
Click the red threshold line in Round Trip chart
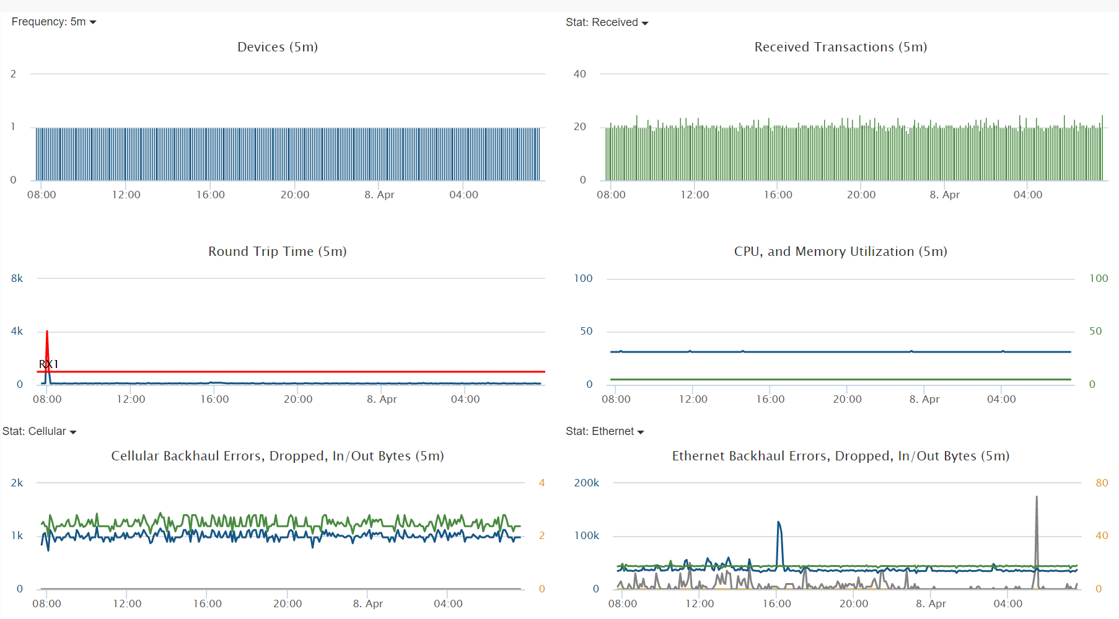point(291,372)
